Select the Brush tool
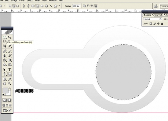The width and height of the screenshot is (168, 121). (9, 51)
